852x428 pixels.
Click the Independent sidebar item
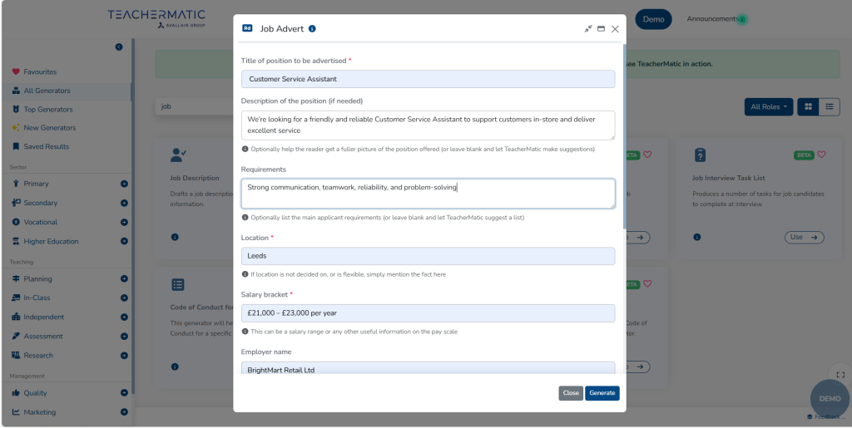pos(43,317)
